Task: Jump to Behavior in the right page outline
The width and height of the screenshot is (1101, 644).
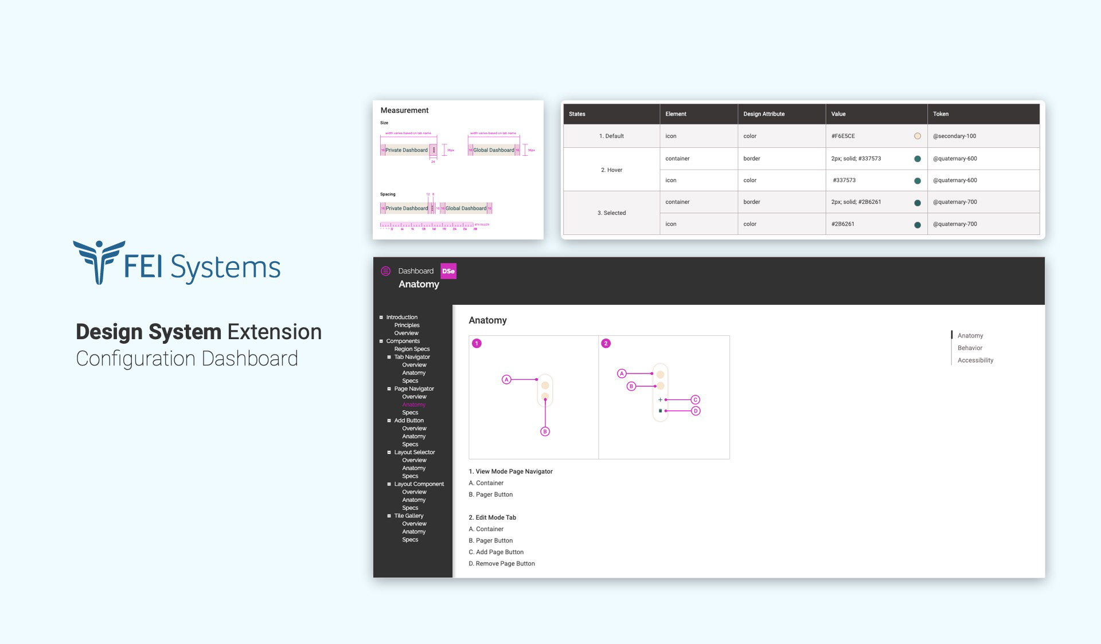Action: pyautogui.click(x=970, y=348)
